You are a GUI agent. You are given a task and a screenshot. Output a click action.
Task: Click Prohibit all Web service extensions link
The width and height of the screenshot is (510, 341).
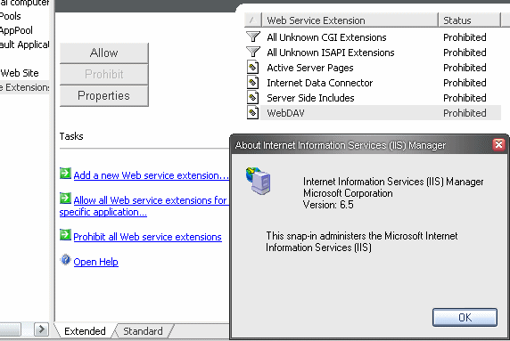147,237
